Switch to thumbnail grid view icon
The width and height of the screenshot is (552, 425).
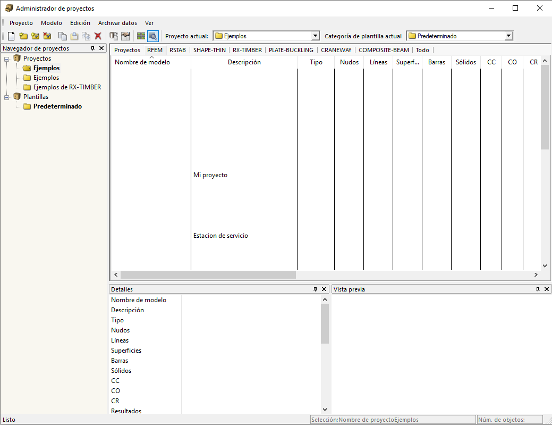click(141, 36)
